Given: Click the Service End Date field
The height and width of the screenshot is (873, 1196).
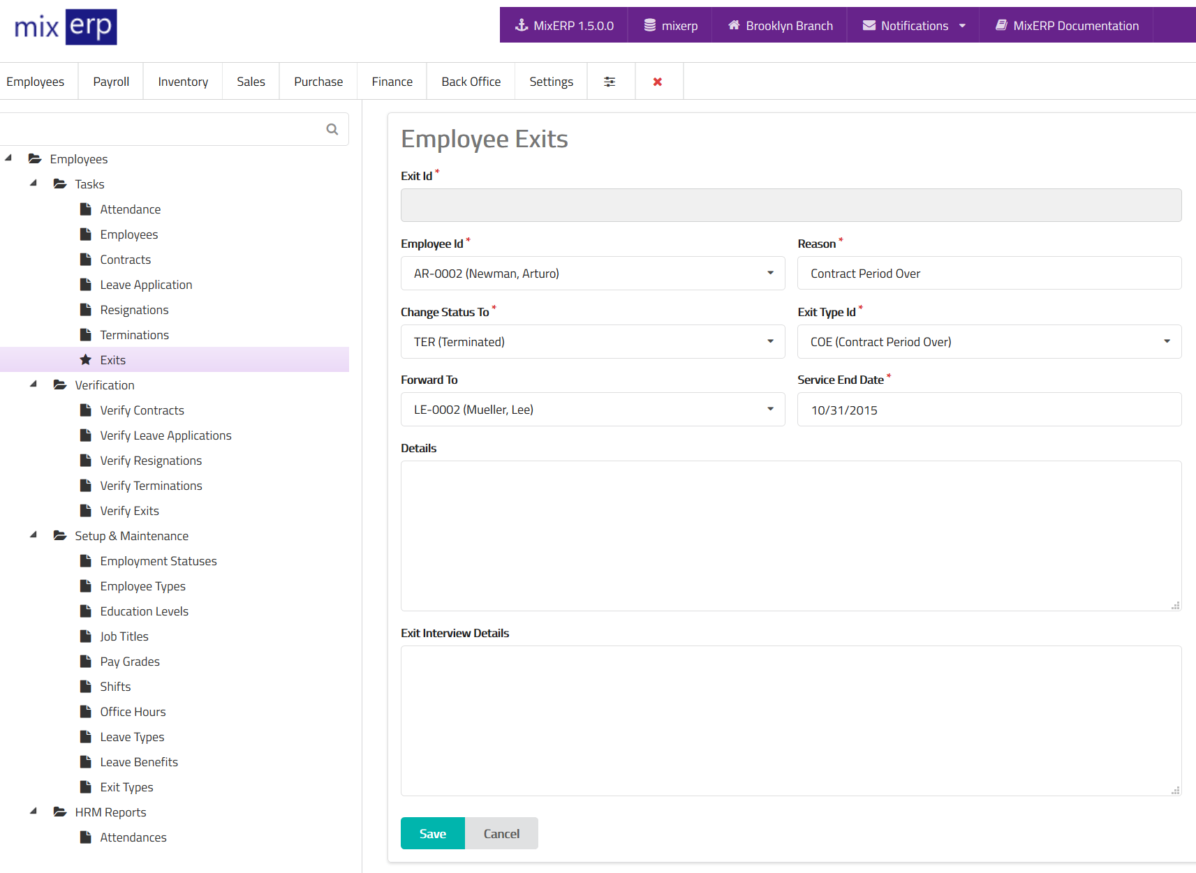Looking at the screenshot, I should click(x=989, y=409).
